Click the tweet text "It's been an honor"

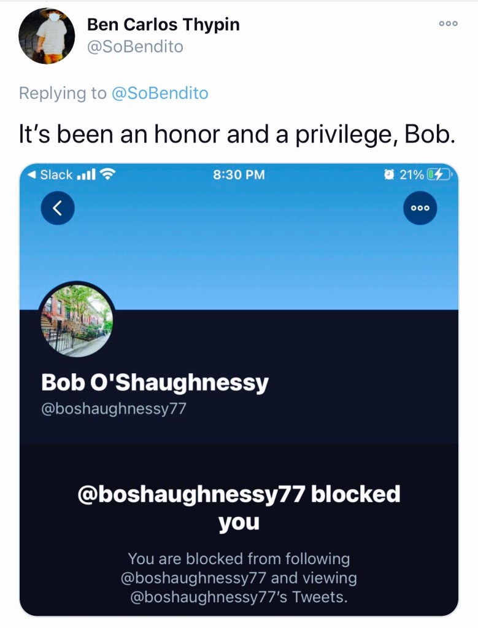[x=237, y=135]
